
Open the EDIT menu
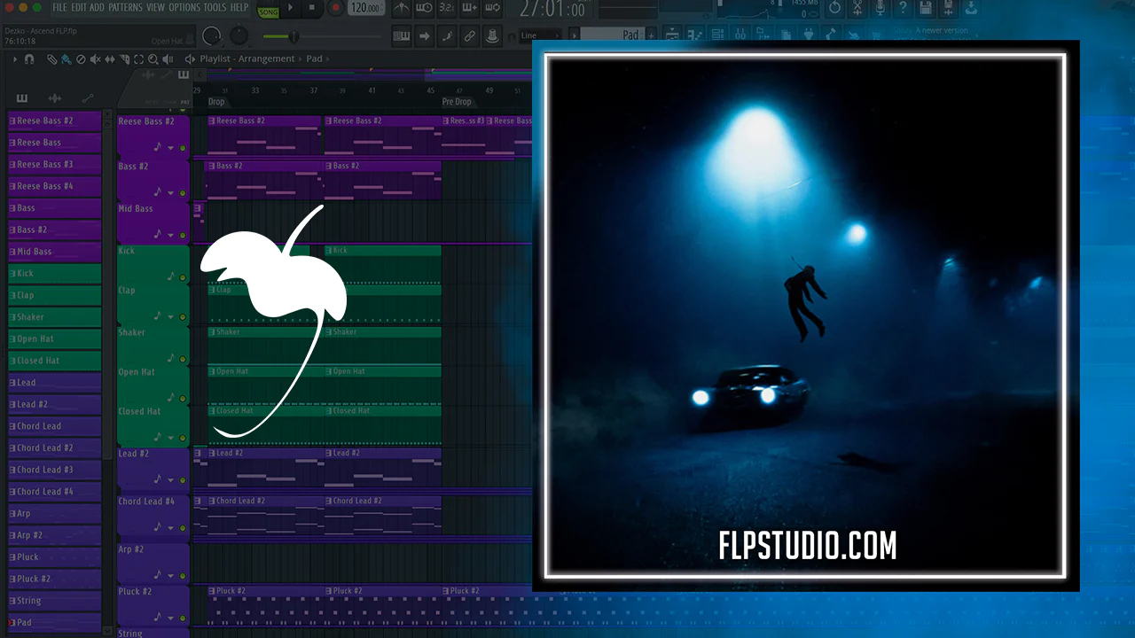pos(78,7)
